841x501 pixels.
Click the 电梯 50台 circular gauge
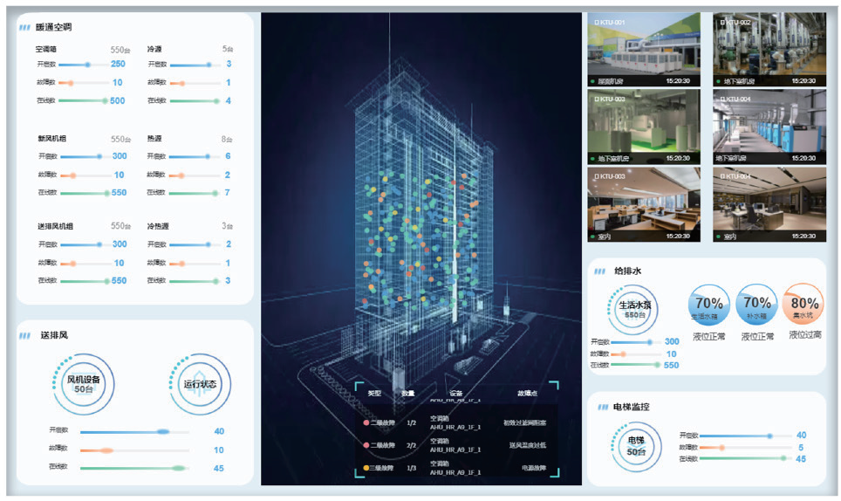point(641,446)
